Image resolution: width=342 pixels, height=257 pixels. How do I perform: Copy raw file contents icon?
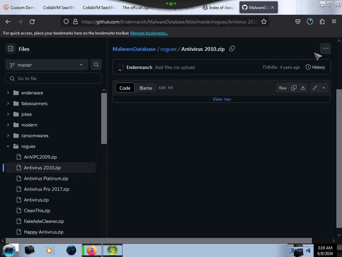pos(294,88)
